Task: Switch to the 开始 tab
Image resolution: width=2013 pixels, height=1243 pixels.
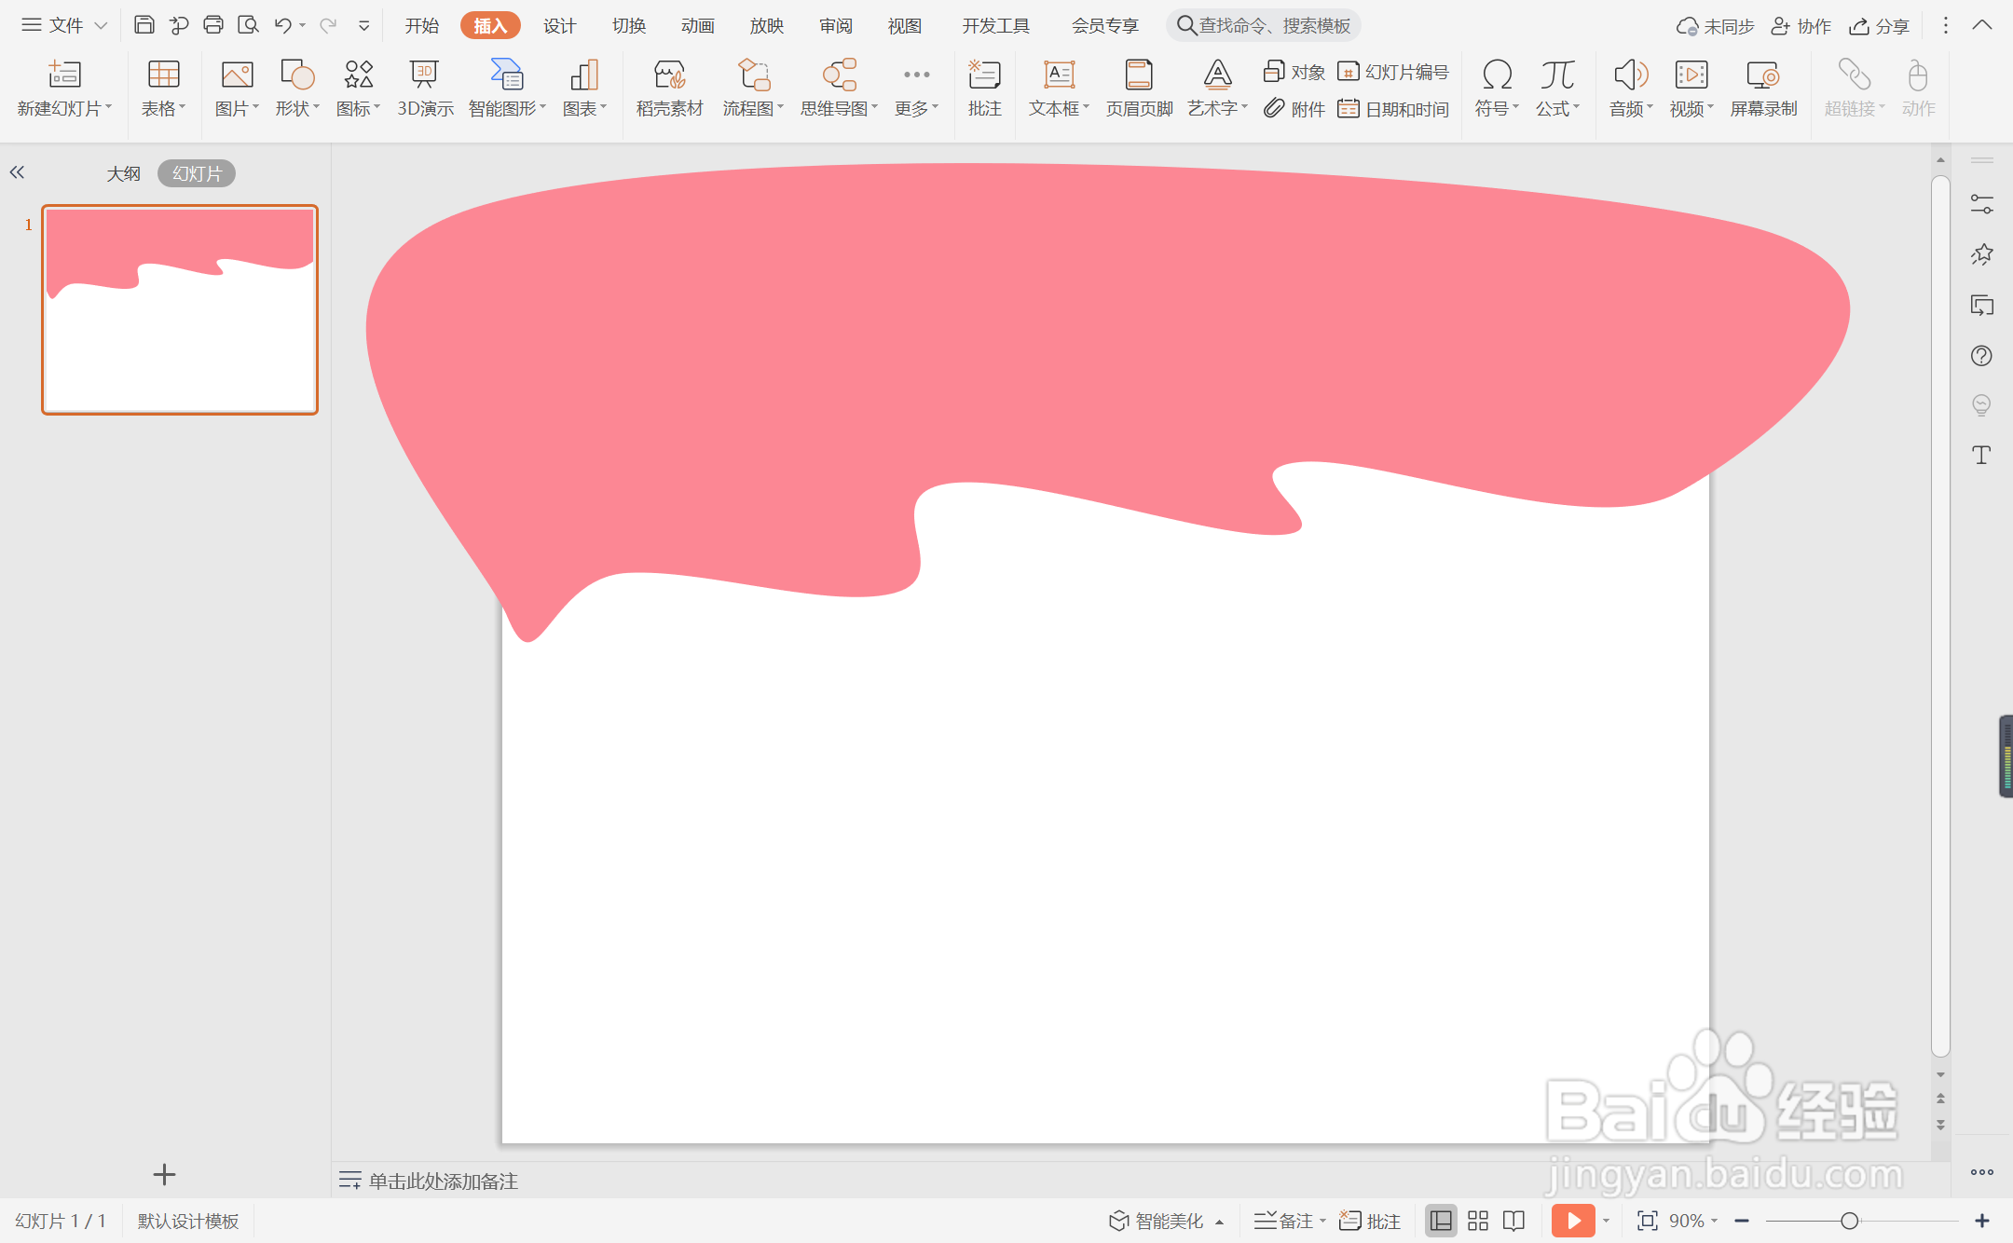Action: click(422, 25)
